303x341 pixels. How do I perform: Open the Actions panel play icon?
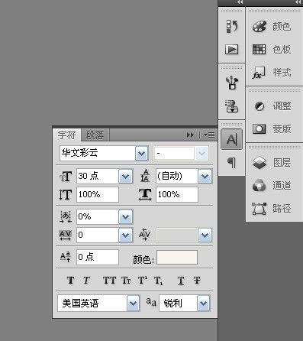click(232, 49)
